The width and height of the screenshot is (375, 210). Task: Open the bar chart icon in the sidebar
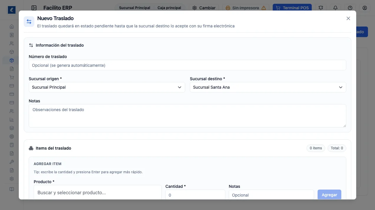pos(12,120)
